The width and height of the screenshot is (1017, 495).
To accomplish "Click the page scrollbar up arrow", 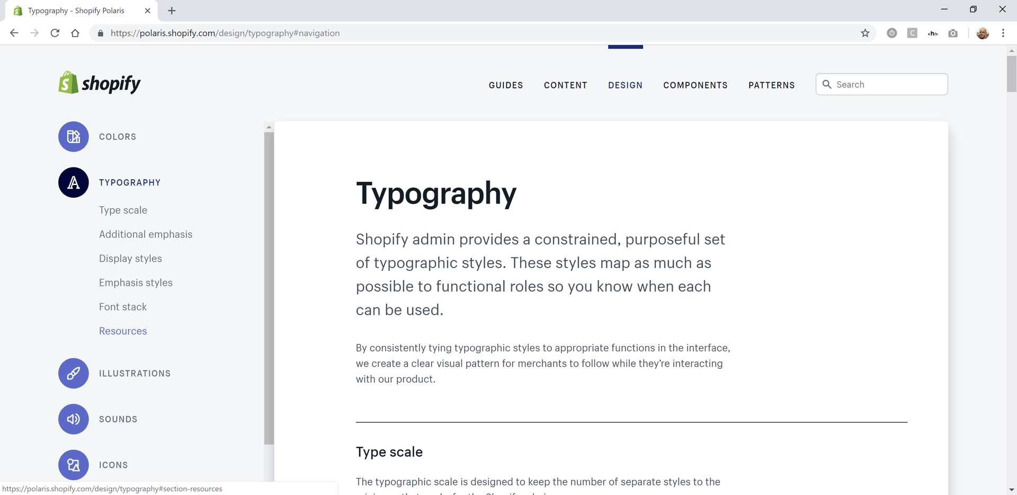I will 1012,50.
